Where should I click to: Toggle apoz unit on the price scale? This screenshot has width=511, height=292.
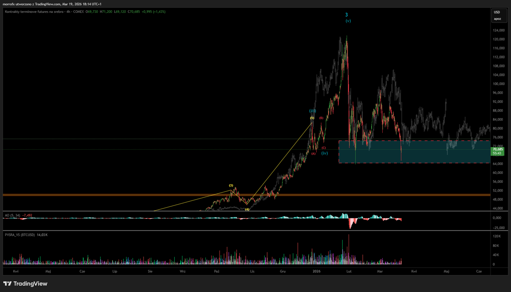coord(497,19)
